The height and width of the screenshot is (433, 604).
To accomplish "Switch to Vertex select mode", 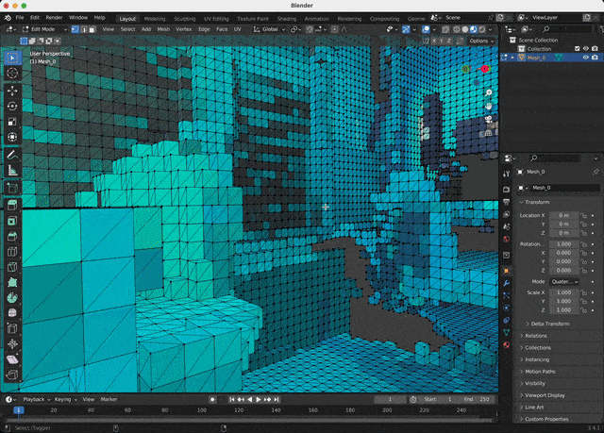I will tap(75, 29).
